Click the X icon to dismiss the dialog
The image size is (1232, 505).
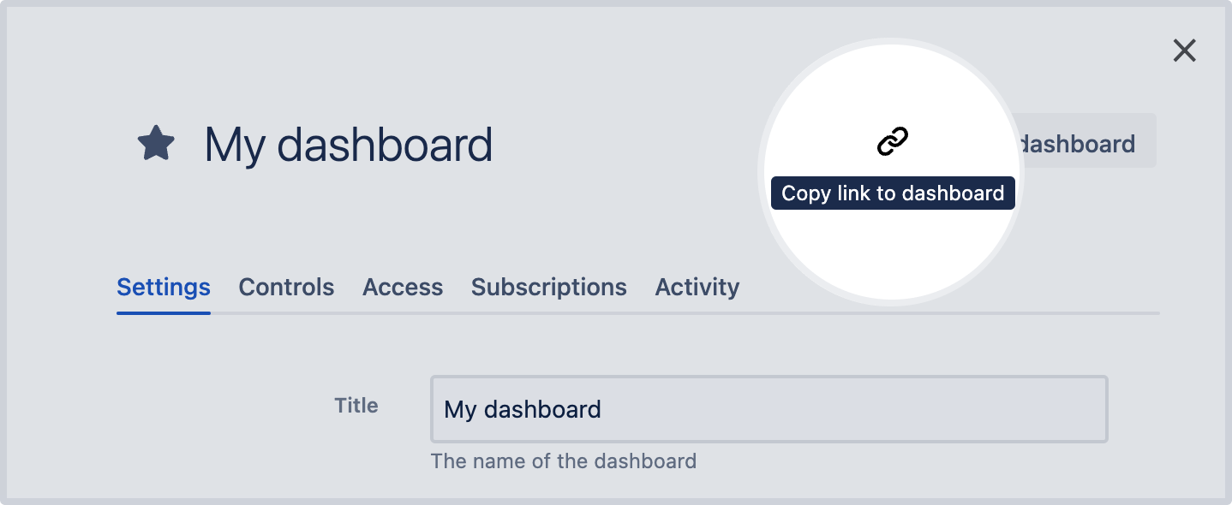[1185, 50]
